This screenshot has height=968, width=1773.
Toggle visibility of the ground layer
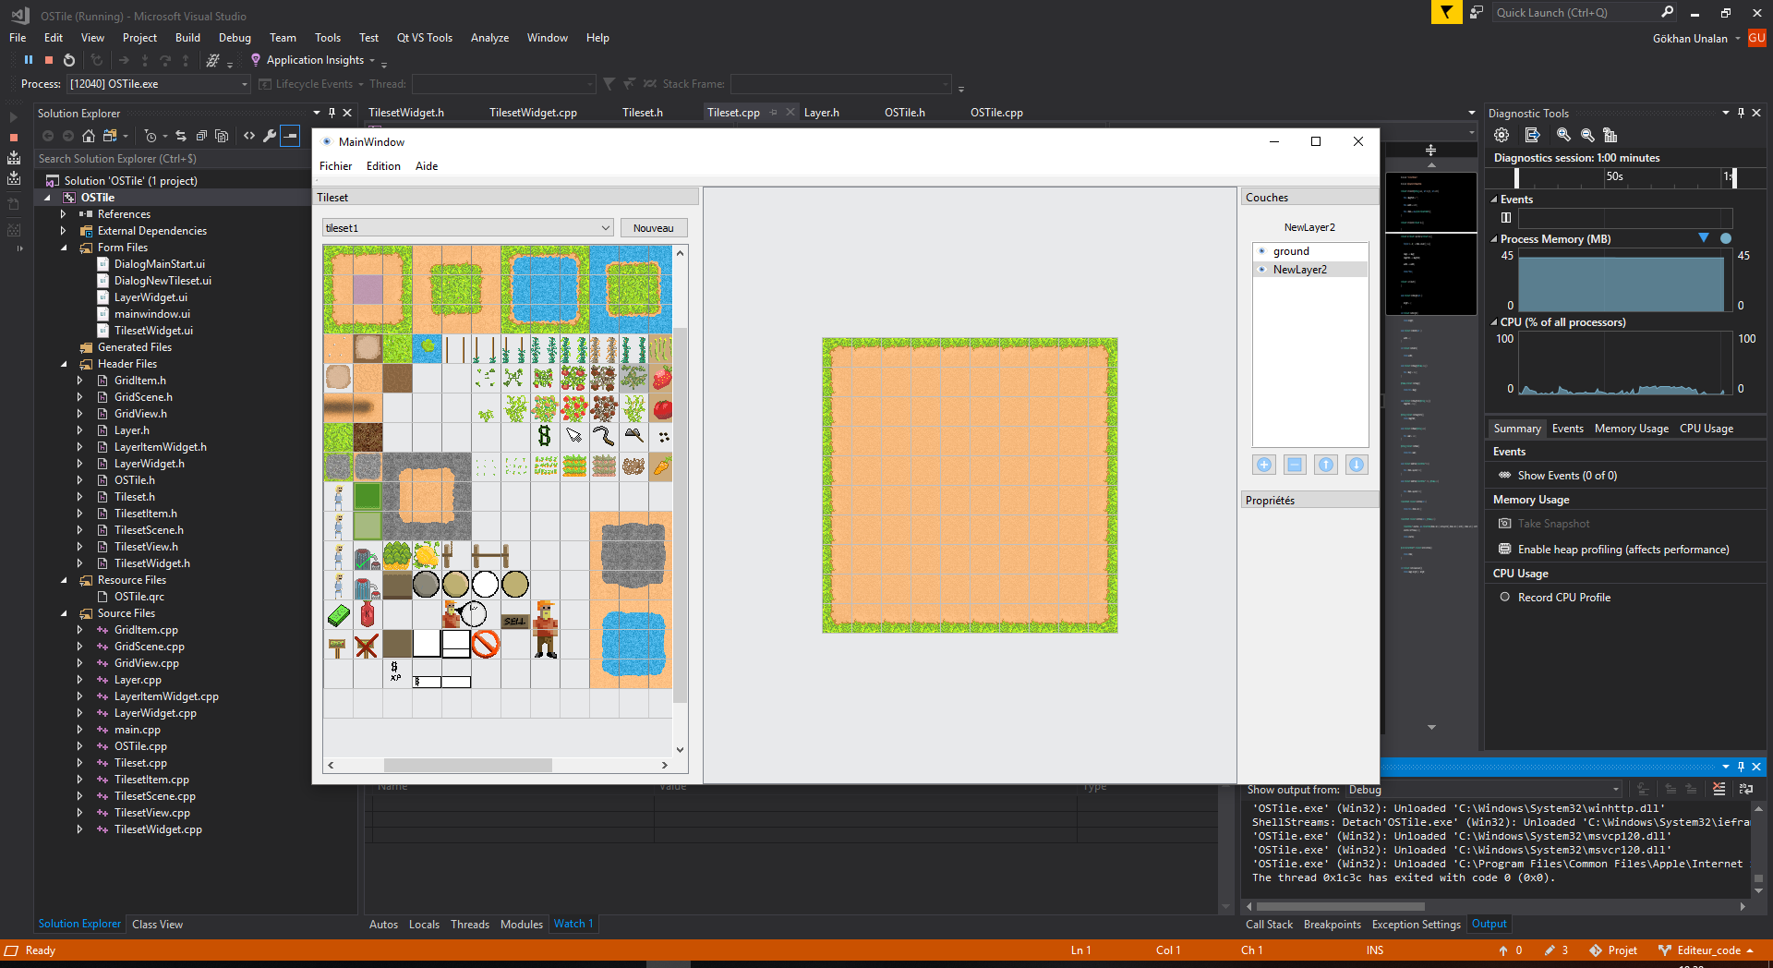tap(1262, 250)
